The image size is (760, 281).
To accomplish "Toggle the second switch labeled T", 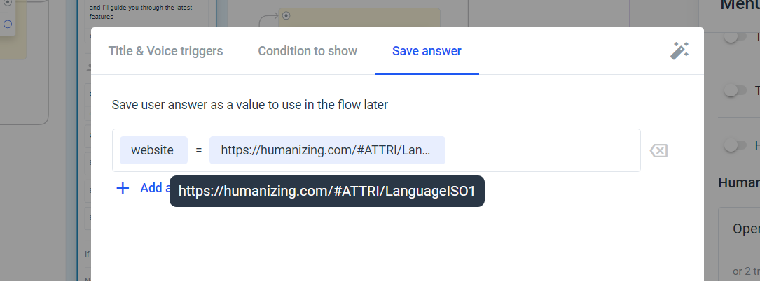I will click(x=735, y=90).
